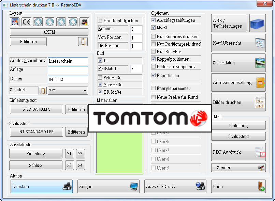This screenshot has width=275, height=201.
Task: Enable Nur Endpreis drucken
Action: pyautogui.click(x=154, y=36)
